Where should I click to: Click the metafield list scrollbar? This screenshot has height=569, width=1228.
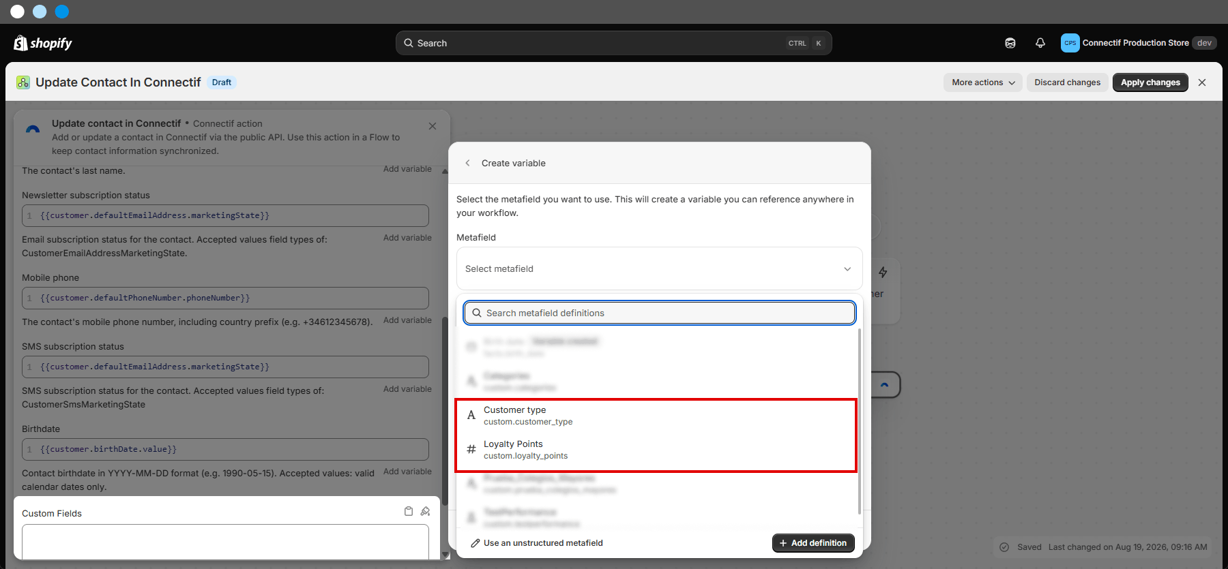pos(859,421)
